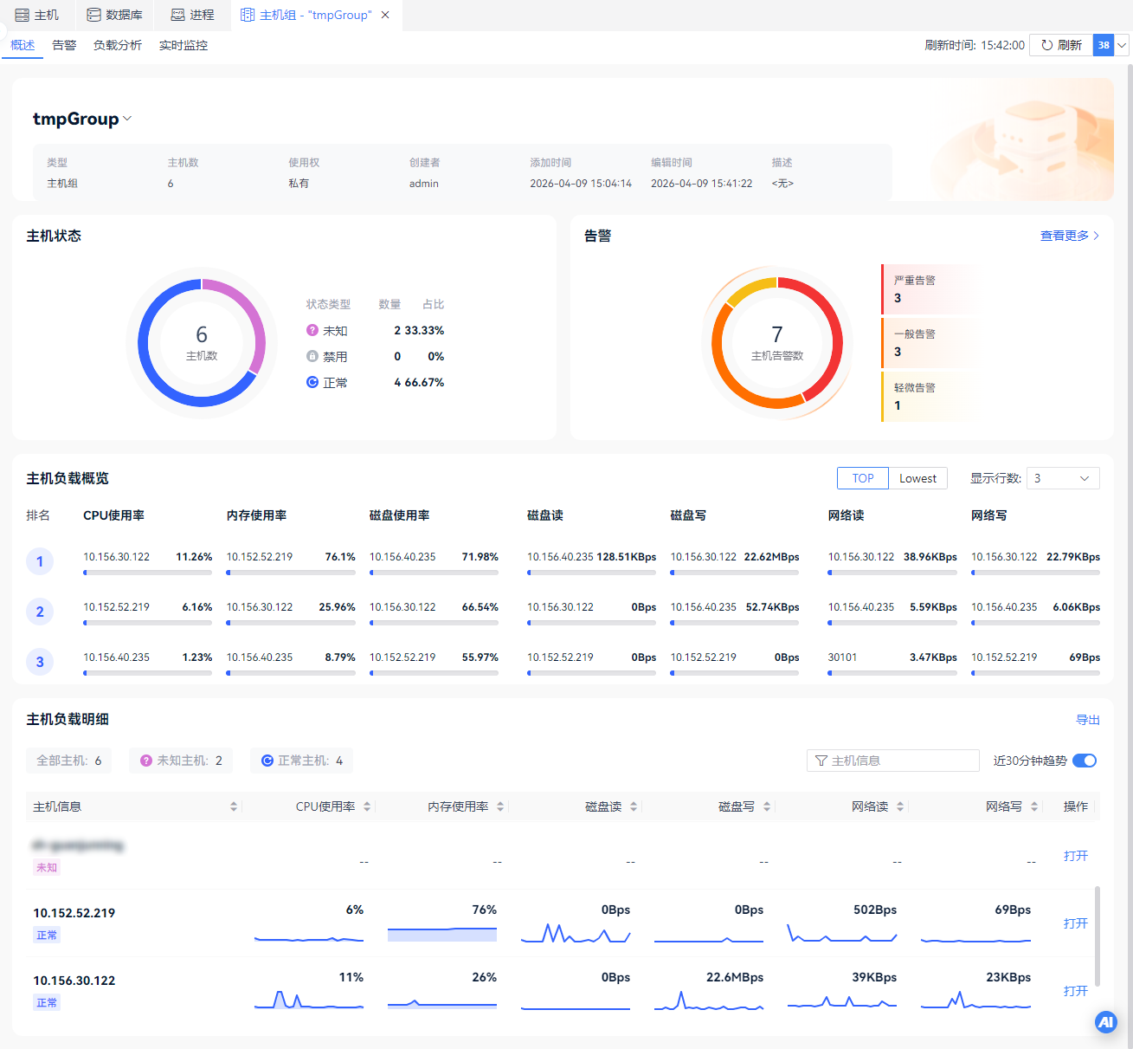Click the 未知主机 filter chip icon
Screen dimensions: 1133x1049
pos(146,761)
